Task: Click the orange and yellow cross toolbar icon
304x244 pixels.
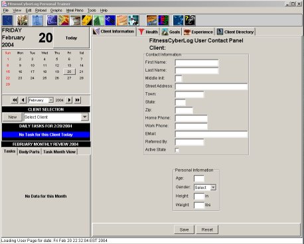Action: coord(64,21)
